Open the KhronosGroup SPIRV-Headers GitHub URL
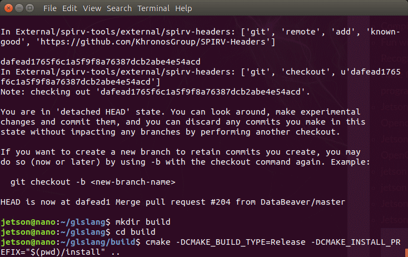 click(x=153, y=42)
